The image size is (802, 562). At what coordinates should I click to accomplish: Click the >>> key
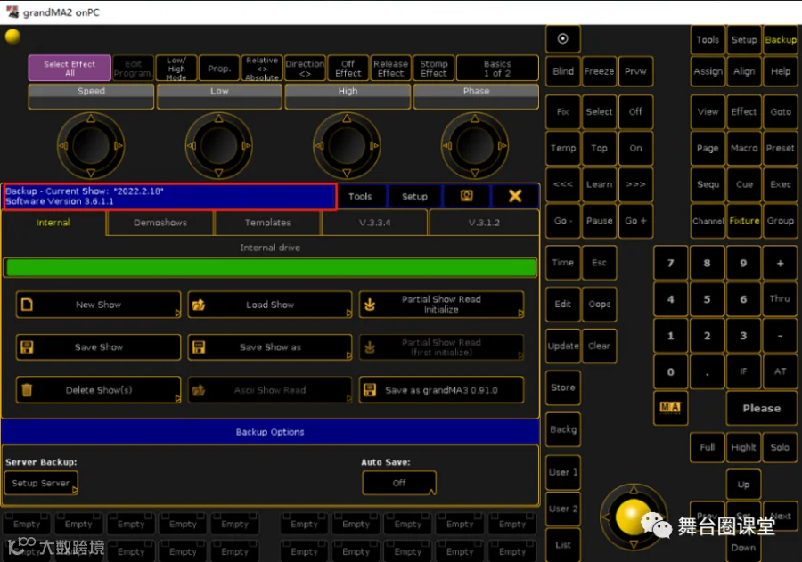tap(635, 184)
